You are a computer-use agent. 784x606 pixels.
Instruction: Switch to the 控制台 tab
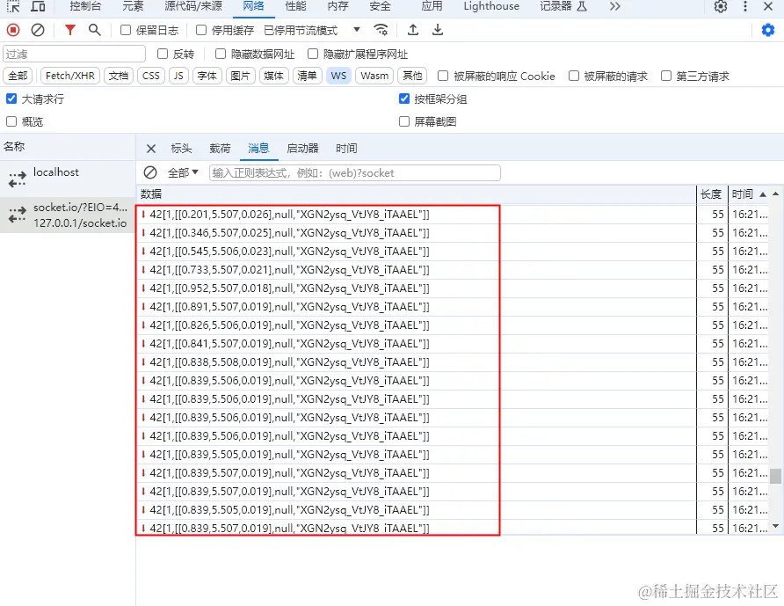pos(85,6)
